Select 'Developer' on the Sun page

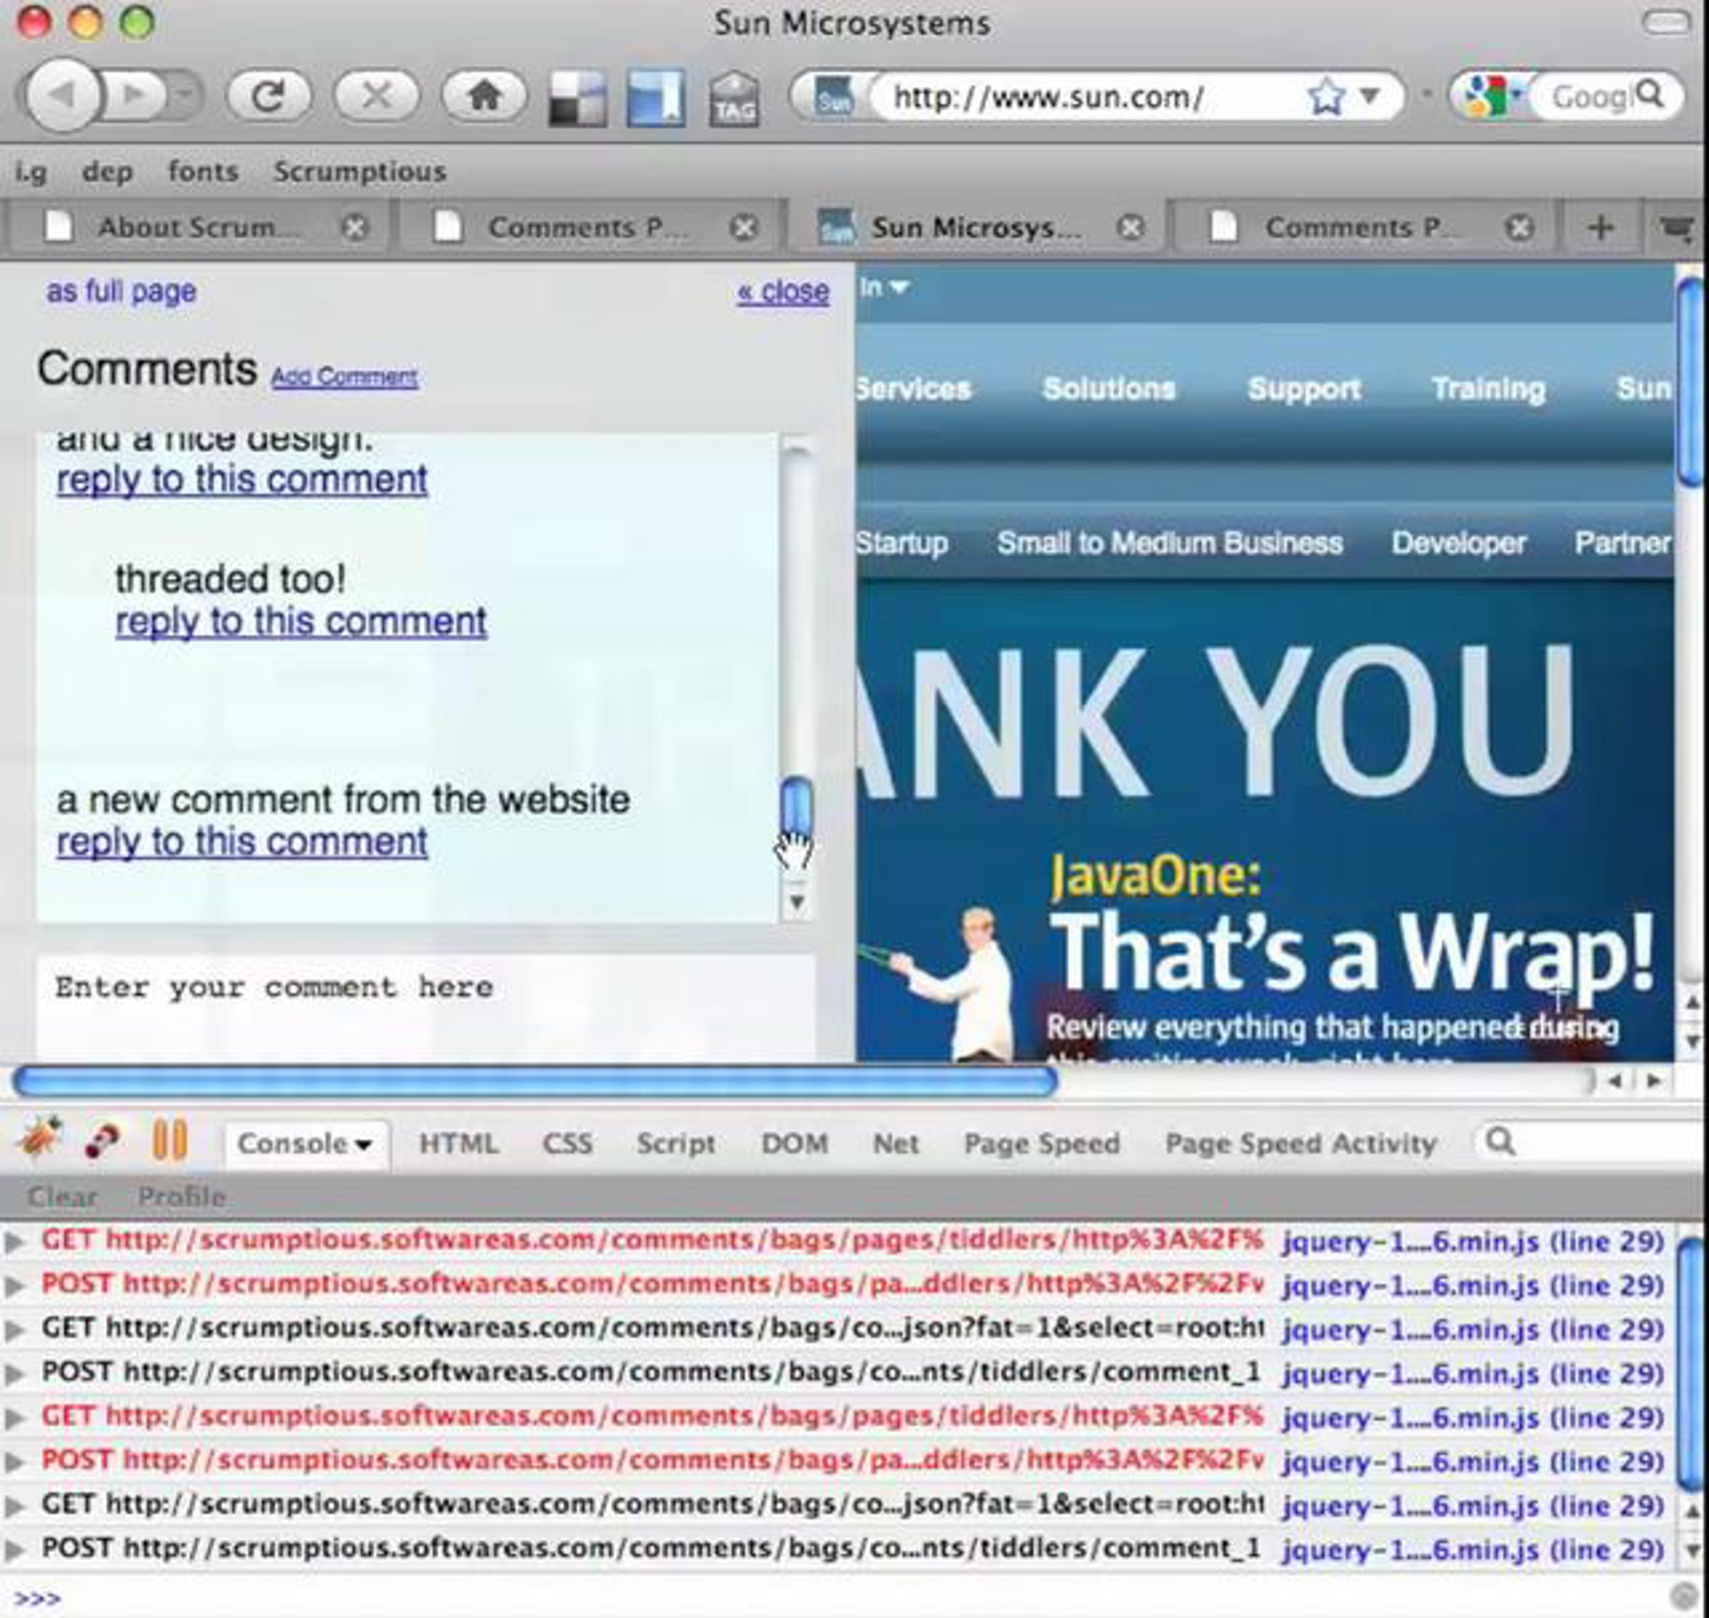[x=1459, y=542]
